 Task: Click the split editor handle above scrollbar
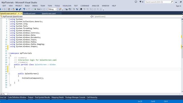click(182, 19)
